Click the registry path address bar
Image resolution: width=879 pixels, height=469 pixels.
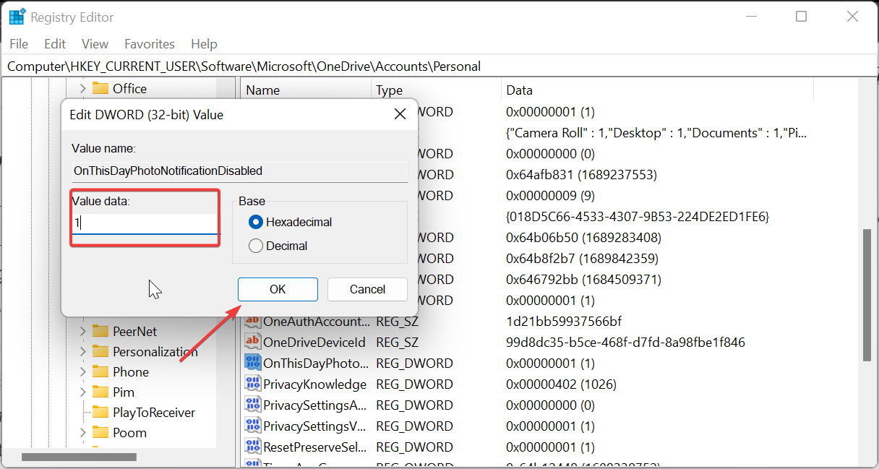pos(439,66)
